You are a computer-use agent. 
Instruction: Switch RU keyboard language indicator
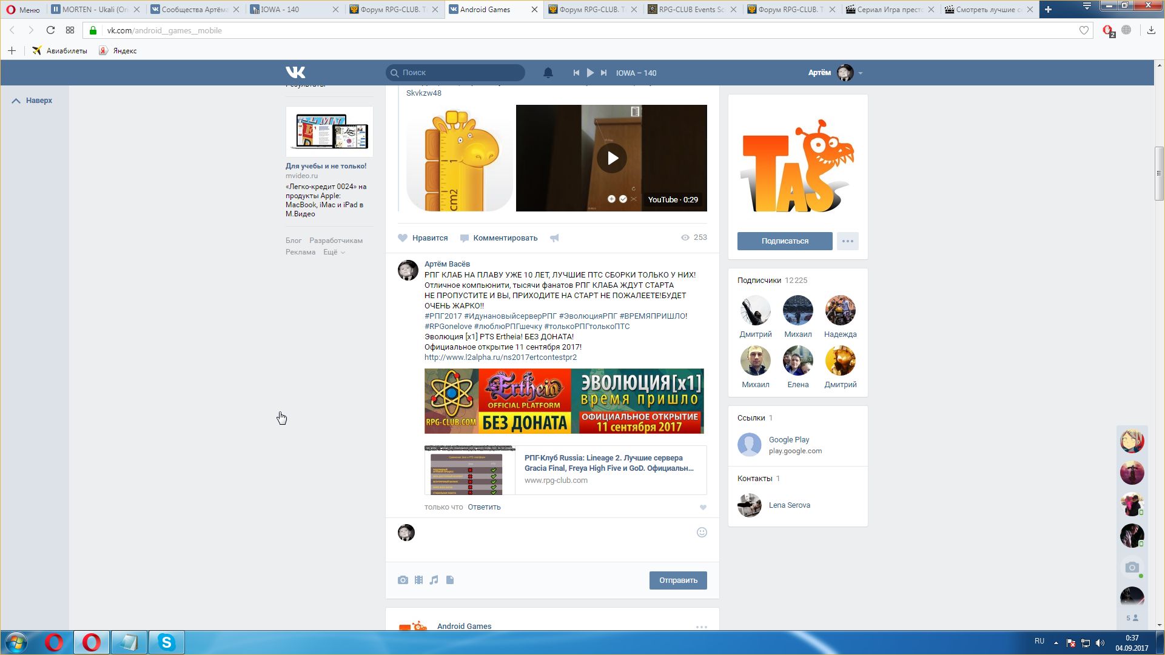(1039, 641)
